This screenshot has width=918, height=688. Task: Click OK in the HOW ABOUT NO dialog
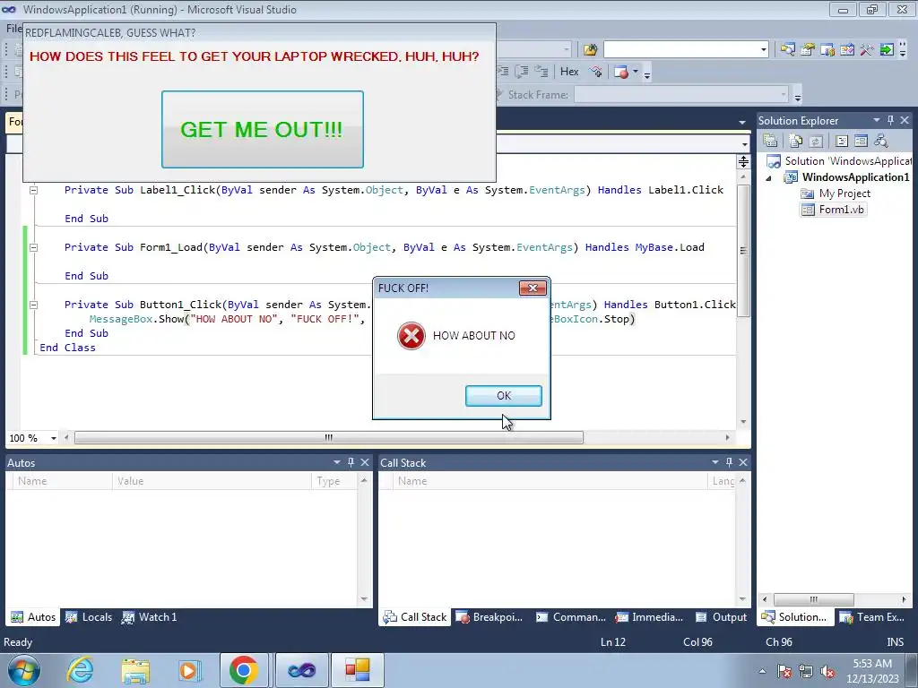(x=504, y=395)
